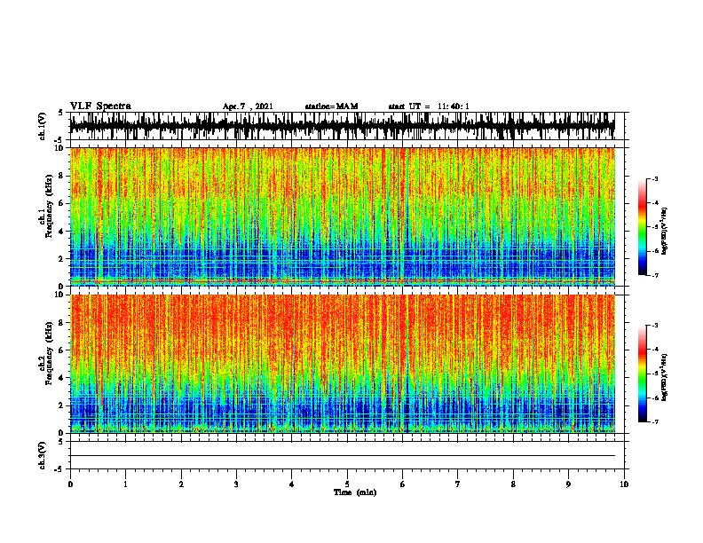Click the ch.1 colorbar unit label log(PSD)
Image resolution: width=703 pixels, height=543 pixels.
point(664,231)
